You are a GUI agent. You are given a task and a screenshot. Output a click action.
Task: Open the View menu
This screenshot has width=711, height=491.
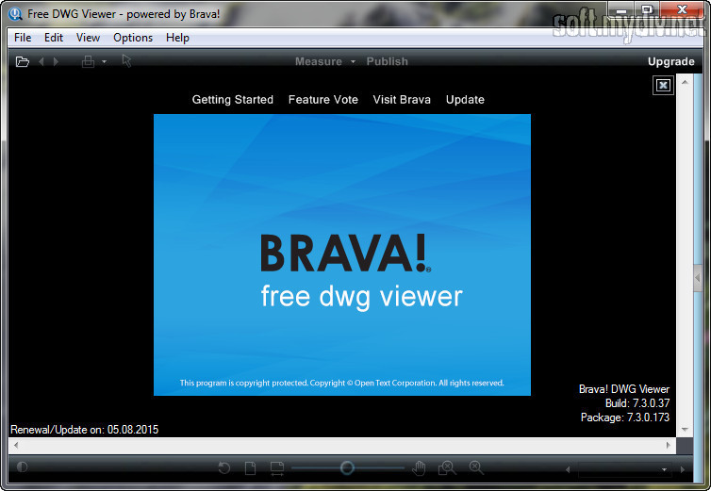pos(88,38)
